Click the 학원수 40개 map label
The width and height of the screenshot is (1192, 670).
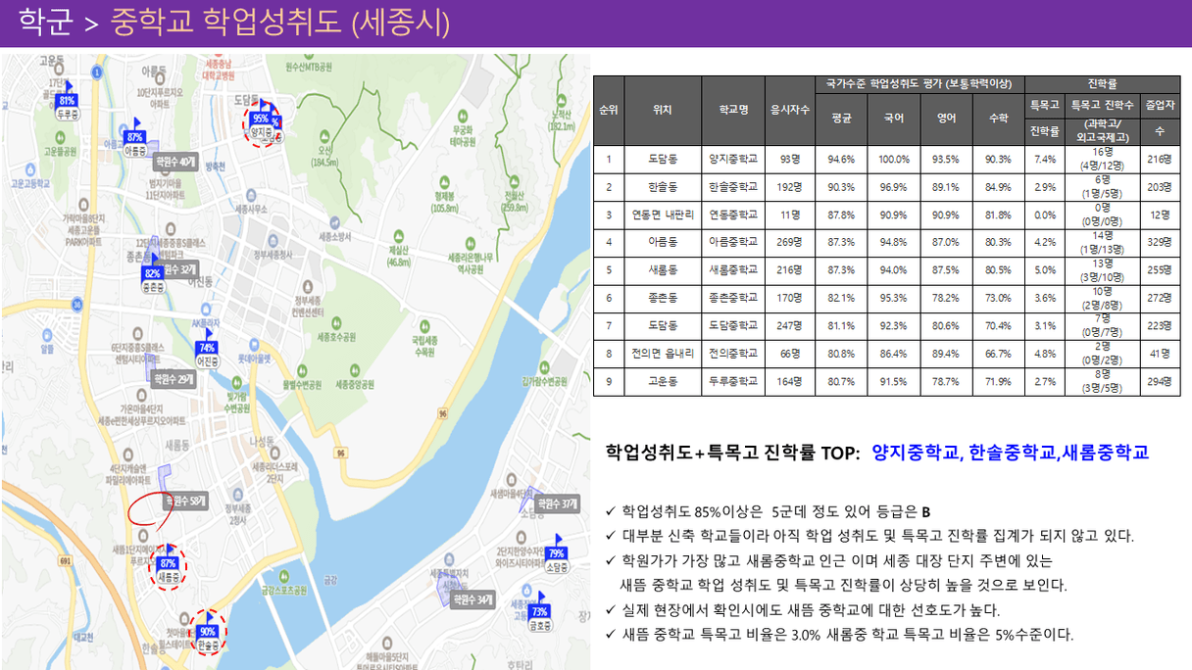coord(175,162)
